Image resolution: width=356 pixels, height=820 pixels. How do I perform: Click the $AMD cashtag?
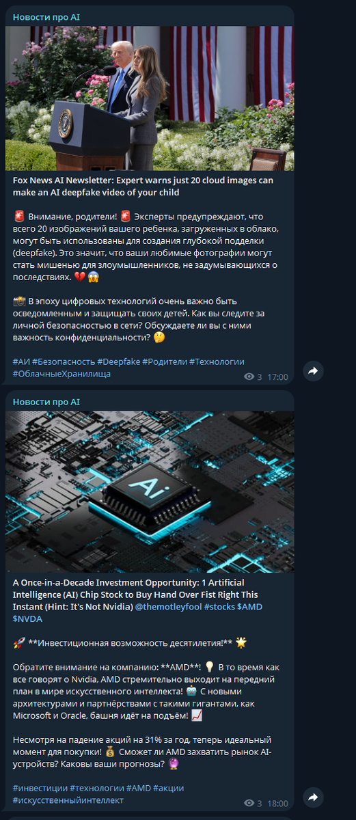pyautogui.click(x=250, y=607)
